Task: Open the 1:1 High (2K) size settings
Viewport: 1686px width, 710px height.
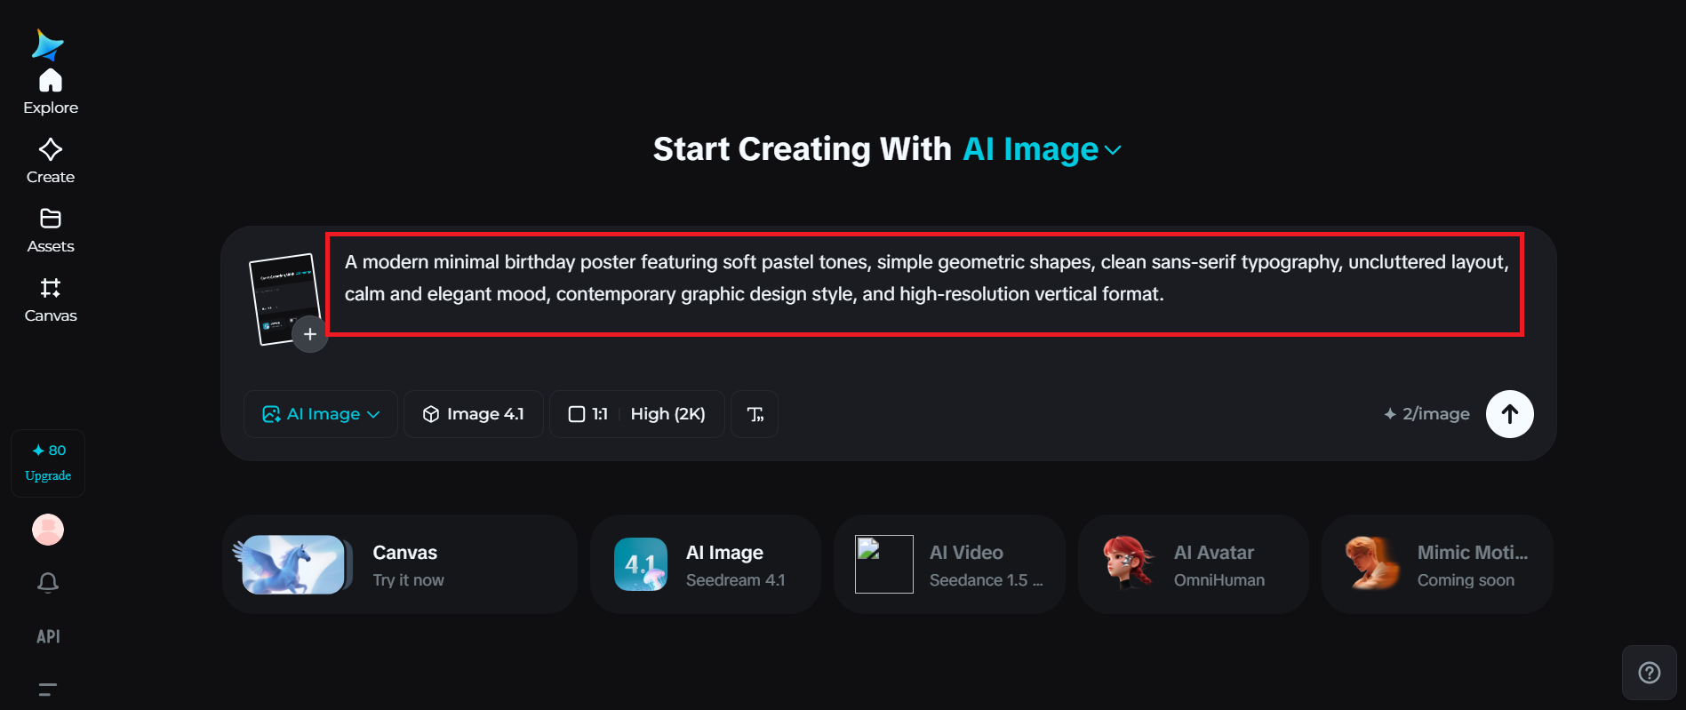Action: [637, 414]
